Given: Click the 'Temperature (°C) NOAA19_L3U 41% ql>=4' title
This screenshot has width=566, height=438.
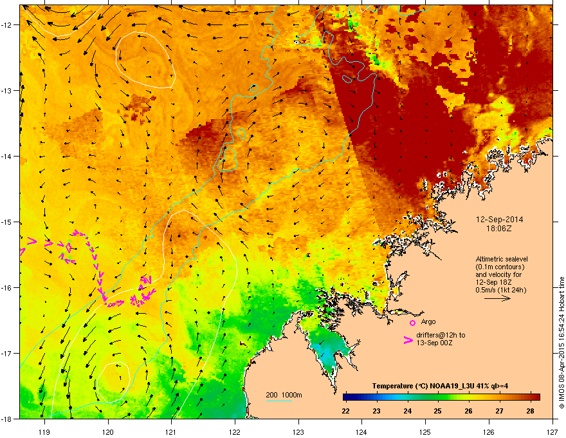Looking at the screenshot, I should [x=440, y=386].
